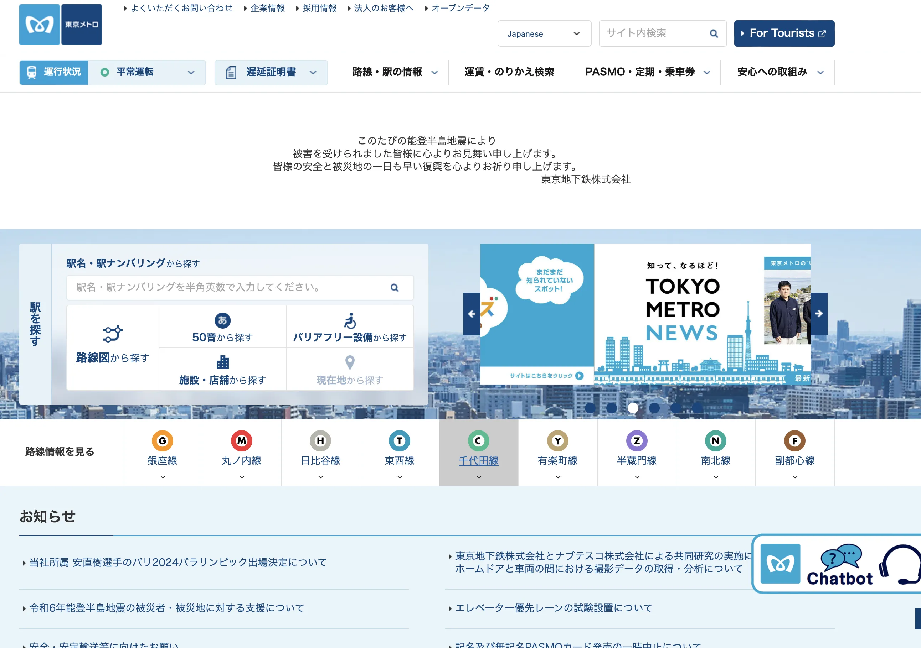
Task: Open 運賃・のりかえ検索 menu
Action: (509, 72)
